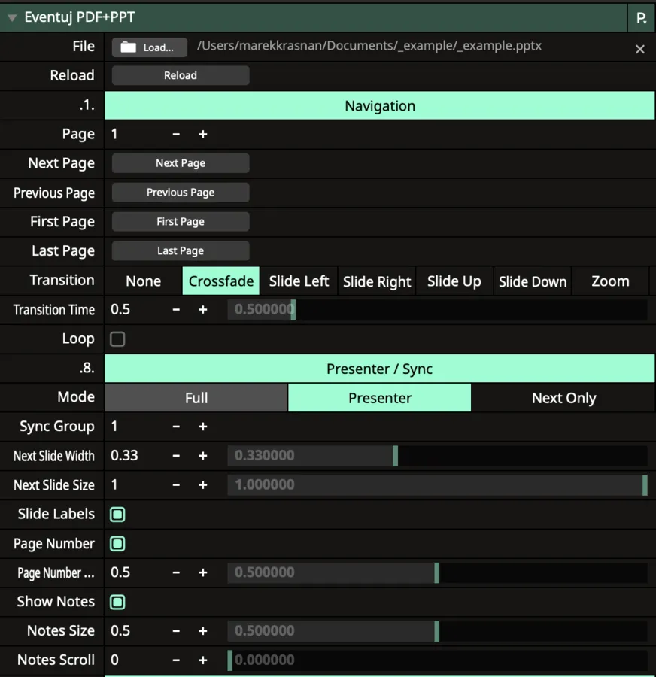Decrease Next Slide Width with minus
Image resolution: width=656 pixels, height=677 pixels.
click(176, 456)
